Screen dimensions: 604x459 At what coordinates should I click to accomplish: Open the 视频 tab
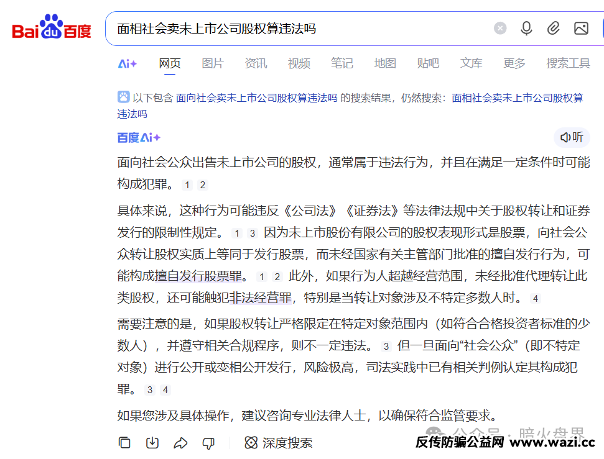click(x=299, y=63)
